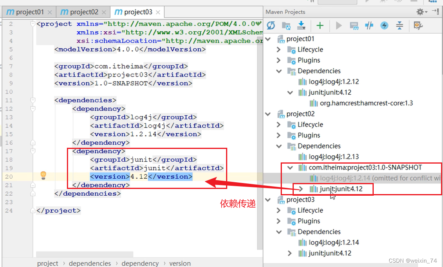Collapse Dependencies under project01

pos(279,71)
